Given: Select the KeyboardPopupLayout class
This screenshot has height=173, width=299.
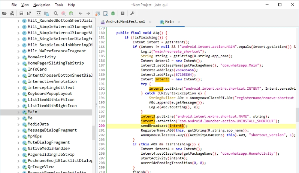Looking at the screenshot, I should pyautogui.click(x=49, y=94).
